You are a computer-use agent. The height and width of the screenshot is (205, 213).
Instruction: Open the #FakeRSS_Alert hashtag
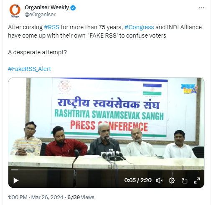tap(30, 69)
